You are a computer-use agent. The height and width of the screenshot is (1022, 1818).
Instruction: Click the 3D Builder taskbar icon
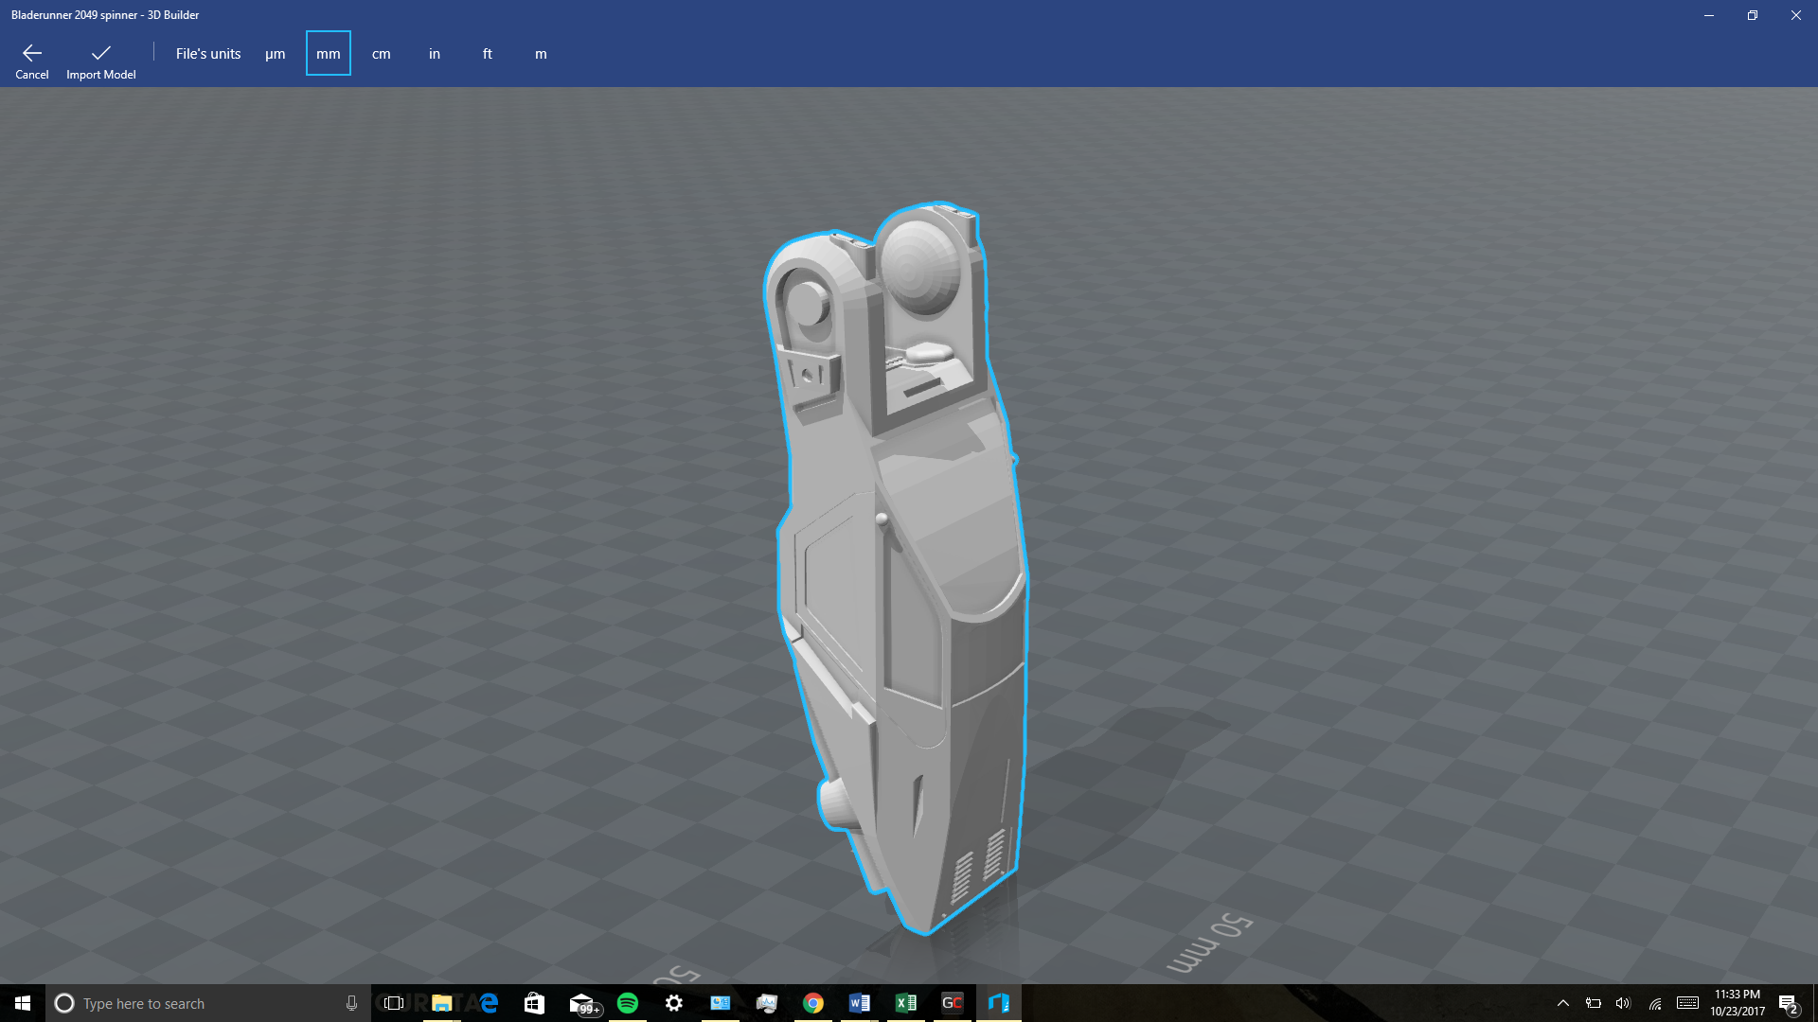coord(999,1003)
